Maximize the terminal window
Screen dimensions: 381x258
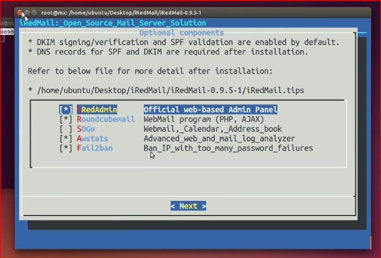(34, 13)
